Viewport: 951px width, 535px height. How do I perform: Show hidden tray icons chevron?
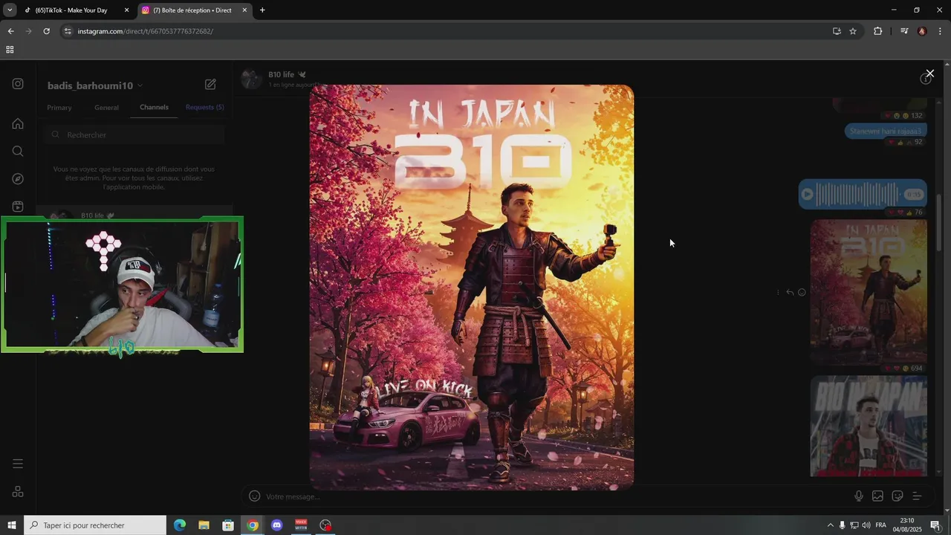click(831, 525)
